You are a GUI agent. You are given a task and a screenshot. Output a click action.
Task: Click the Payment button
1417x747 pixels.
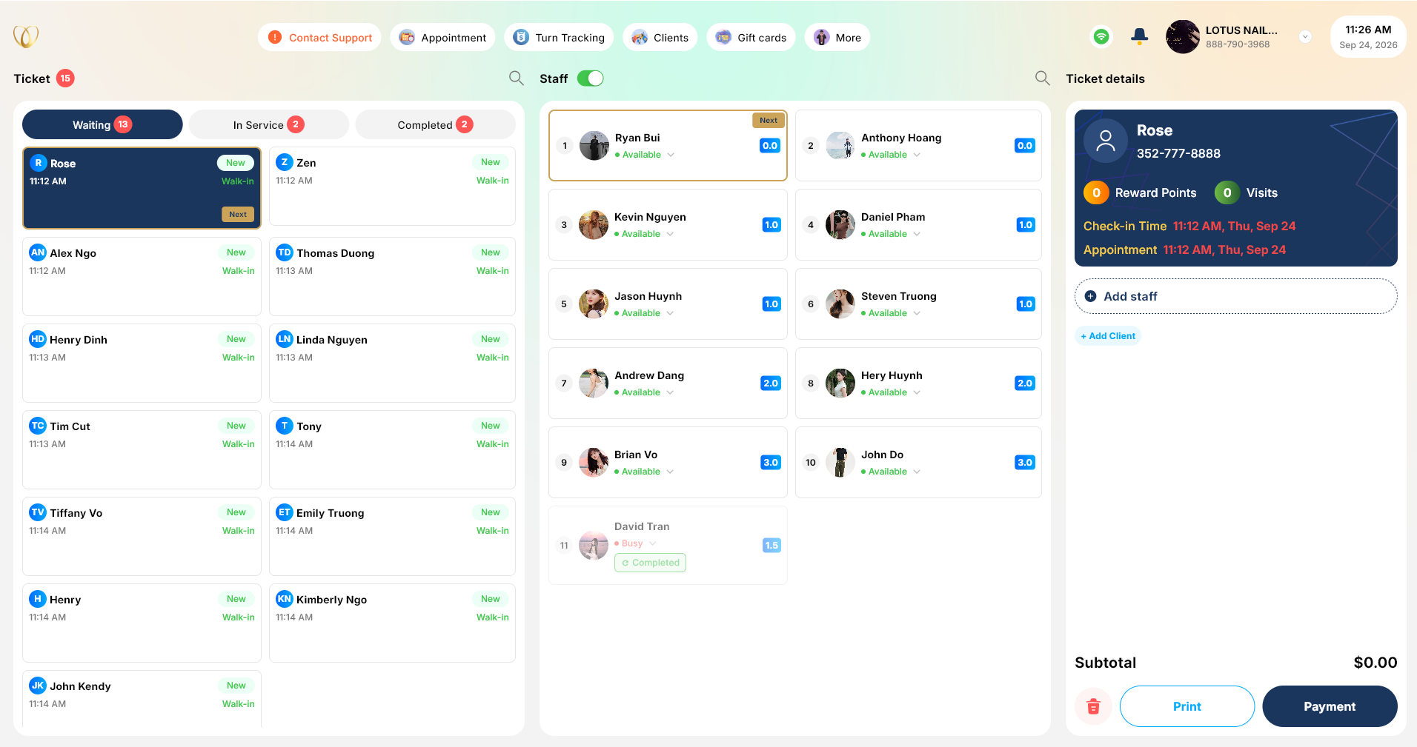1330,706
